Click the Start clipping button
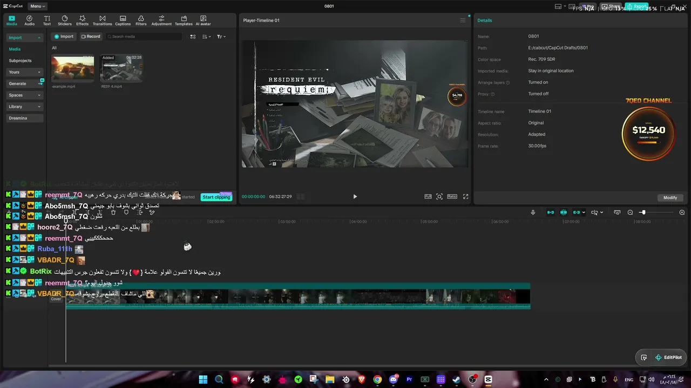This screenshot has height=388, width=691. tap(216, 197)
